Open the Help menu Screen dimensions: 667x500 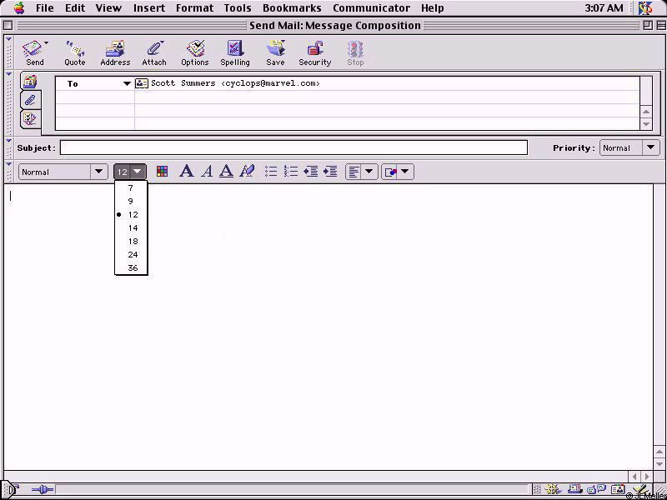tap(432, 8)
